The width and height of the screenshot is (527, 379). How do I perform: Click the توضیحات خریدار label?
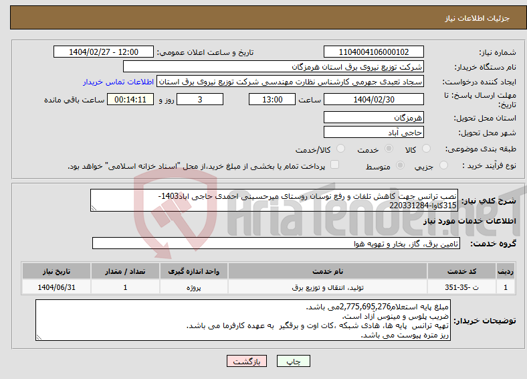[x=485, y=321]
